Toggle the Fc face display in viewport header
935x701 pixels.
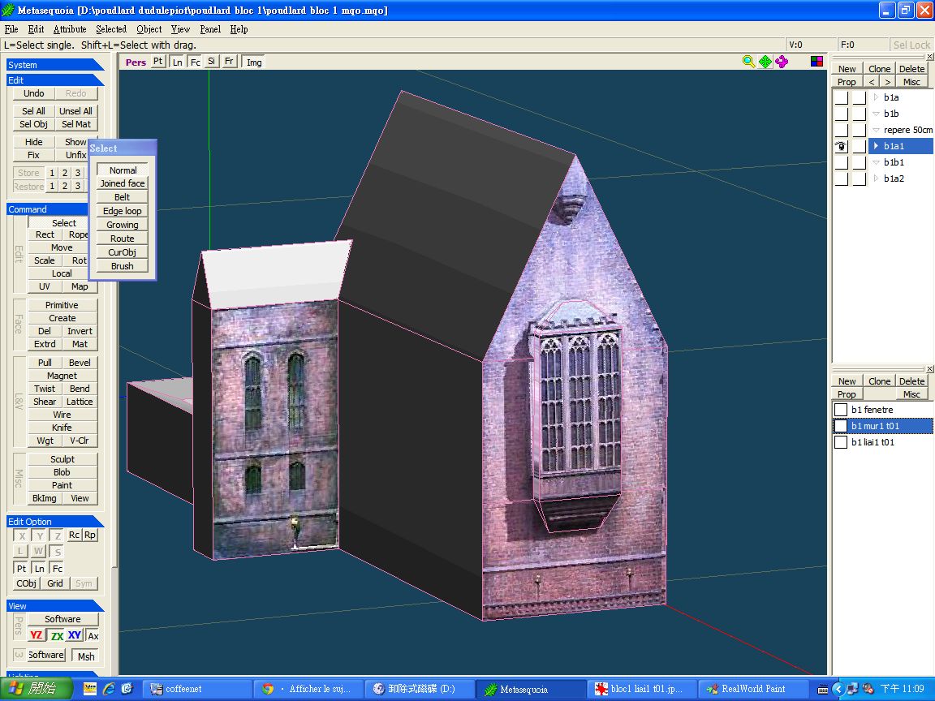(x=196, y=62)
